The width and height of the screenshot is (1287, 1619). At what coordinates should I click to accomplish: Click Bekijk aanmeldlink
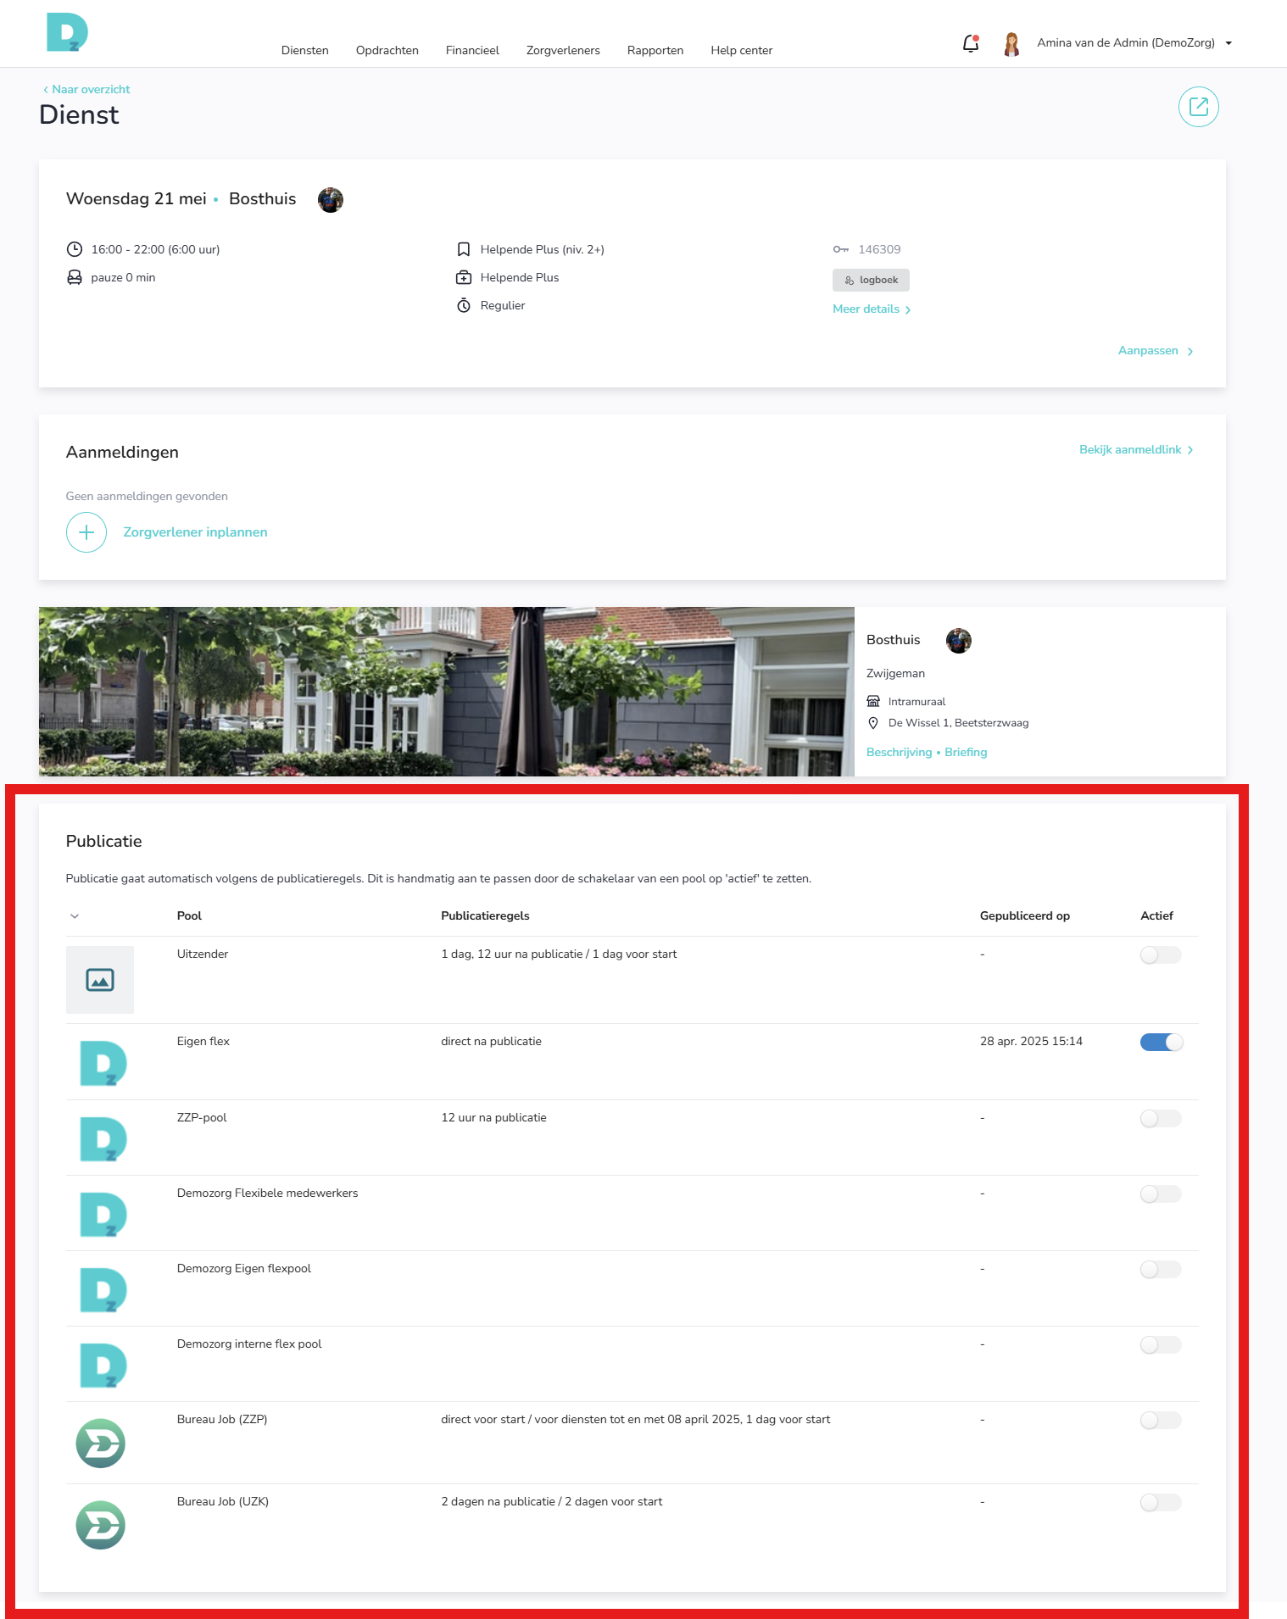[1136, 450]
